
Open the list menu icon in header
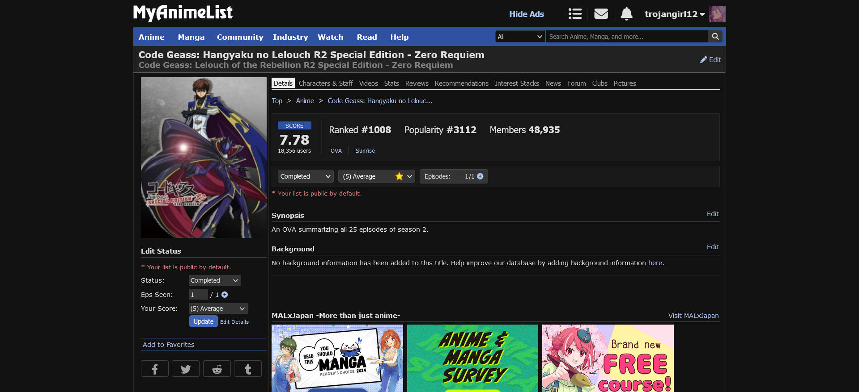click(575, 14)
